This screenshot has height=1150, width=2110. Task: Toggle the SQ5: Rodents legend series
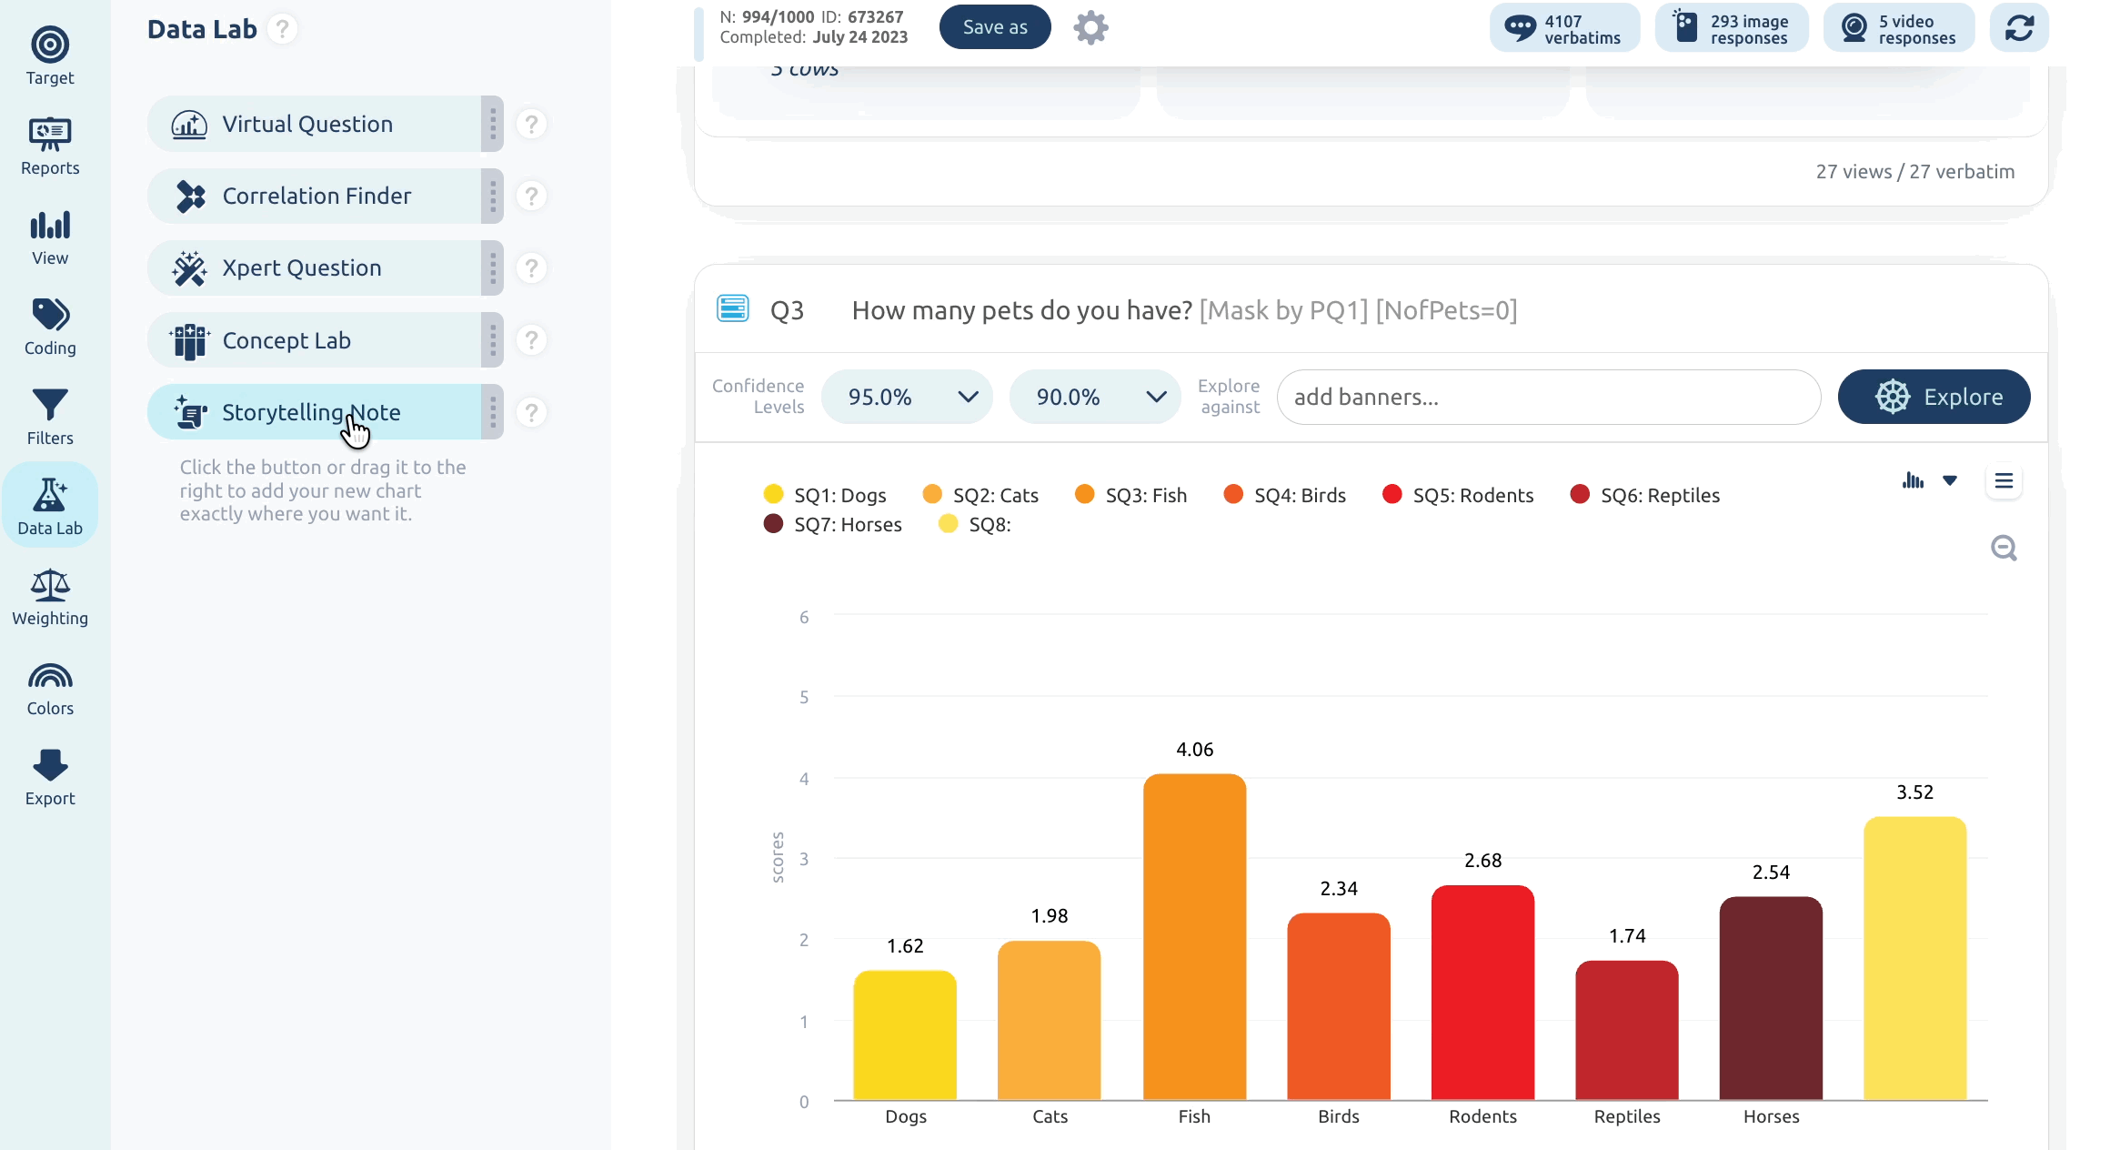[1458, 495]
